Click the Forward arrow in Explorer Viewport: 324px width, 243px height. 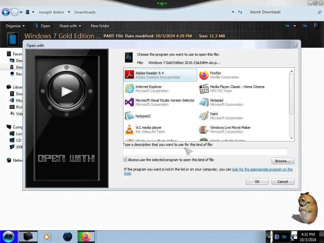15,12
